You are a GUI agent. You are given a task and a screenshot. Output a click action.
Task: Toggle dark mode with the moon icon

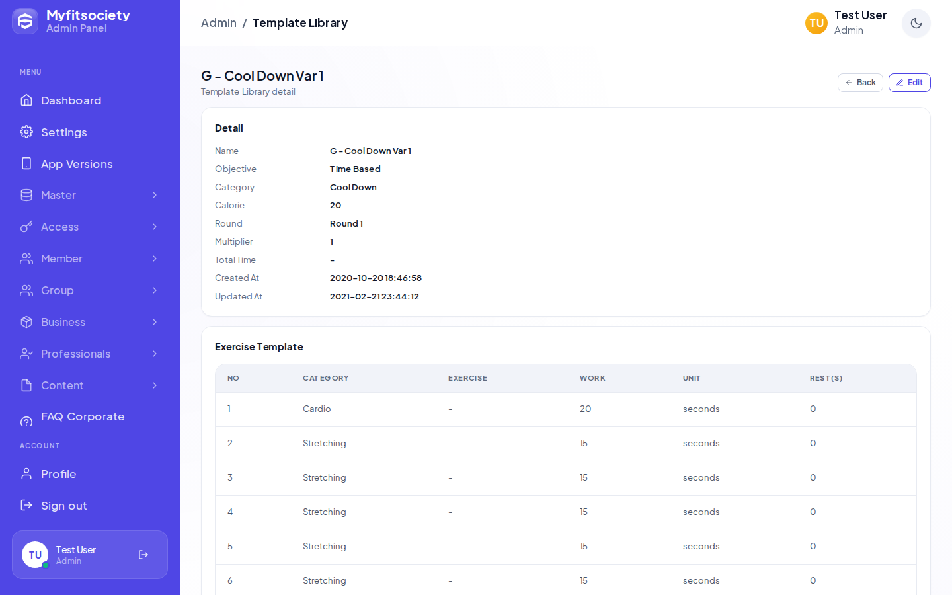916,23
